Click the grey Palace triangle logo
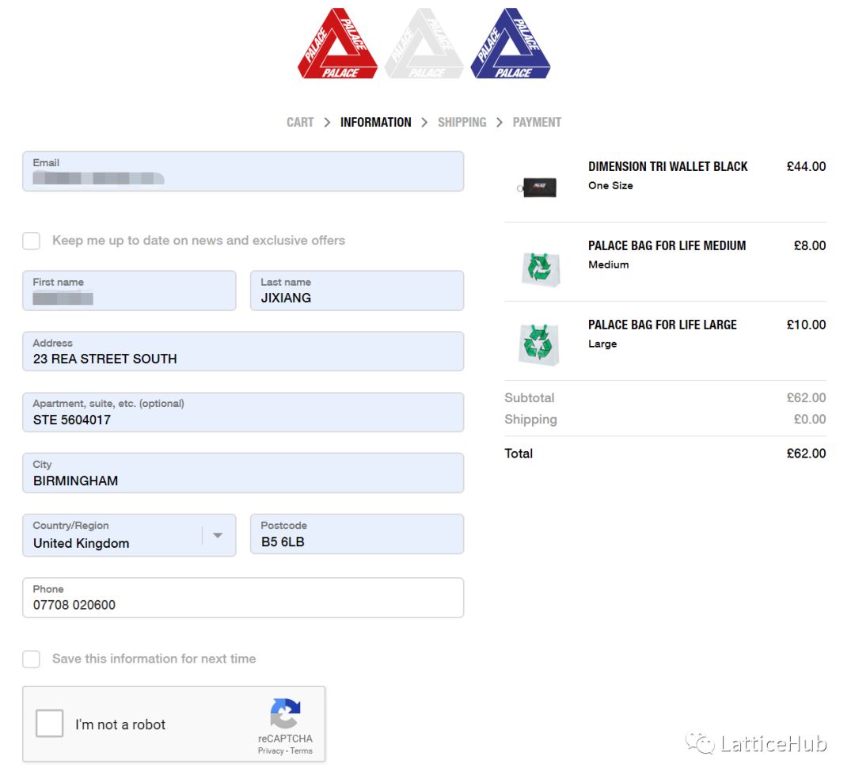 point(424,44)
